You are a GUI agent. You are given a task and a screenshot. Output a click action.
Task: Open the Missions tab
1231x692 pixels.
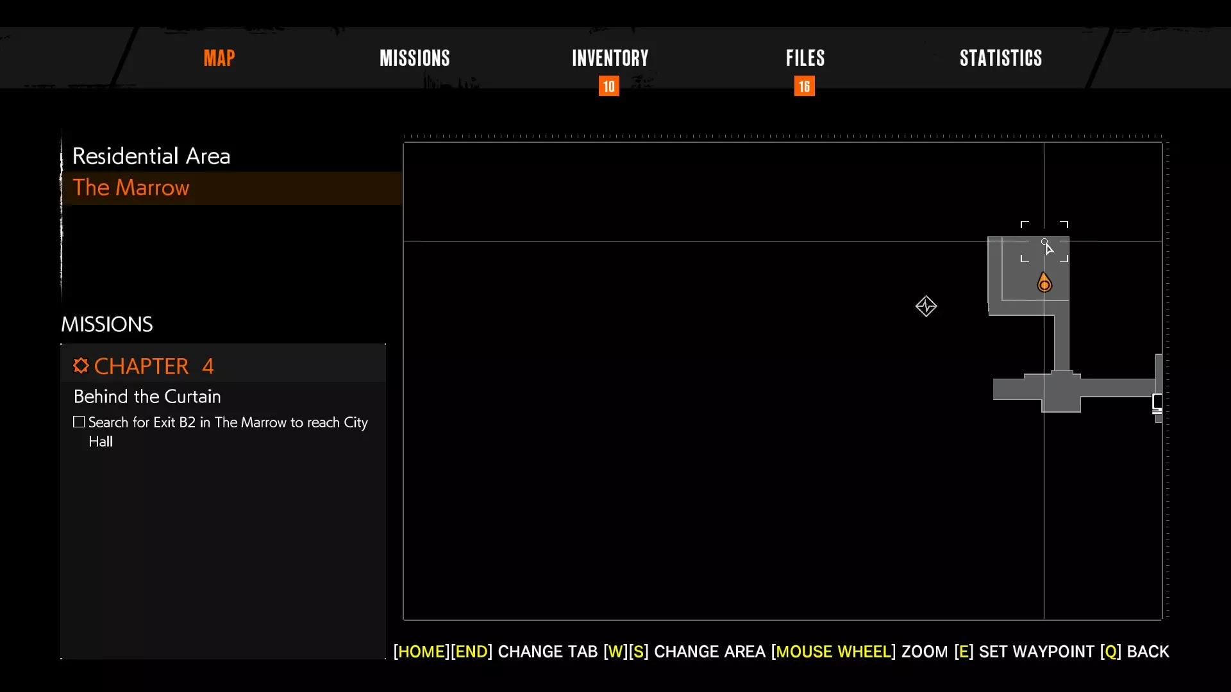pos(414,58)
